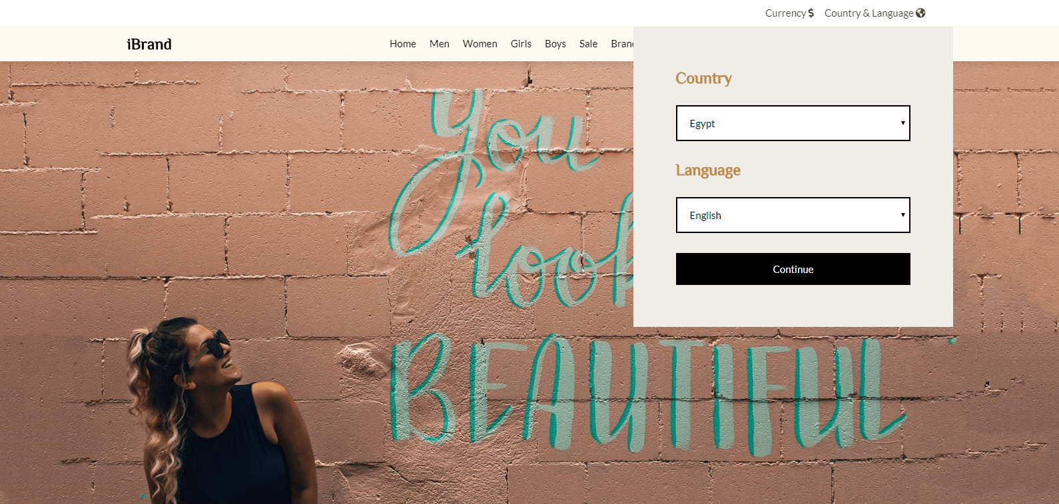Select the Girls nav item
This screenshot has height=504, width=1059.
521,44
